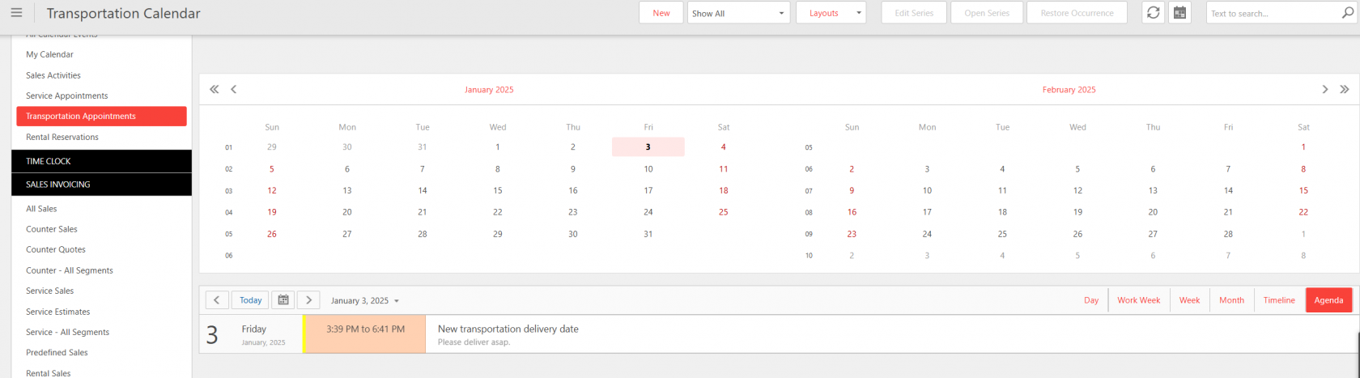This screenshot has height=378, width=1360.
Task: Open Sales Activities in sidebar
Action: (53, 75)
